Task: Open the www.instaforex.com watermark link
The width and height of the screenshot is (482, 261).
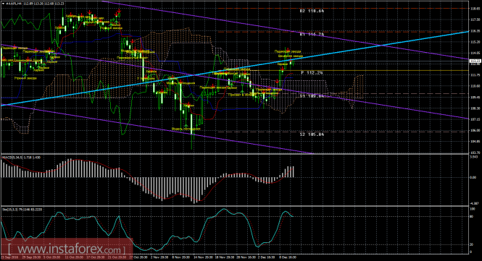Action: coord(66,249)
